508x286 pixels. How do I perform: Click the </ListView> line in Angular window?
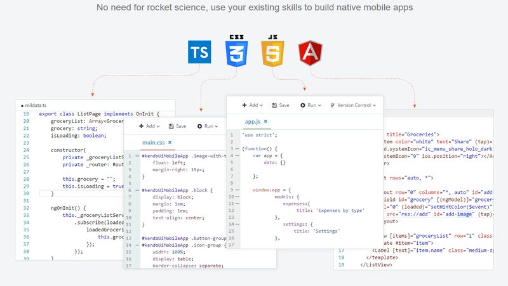(x=376, y=264)
